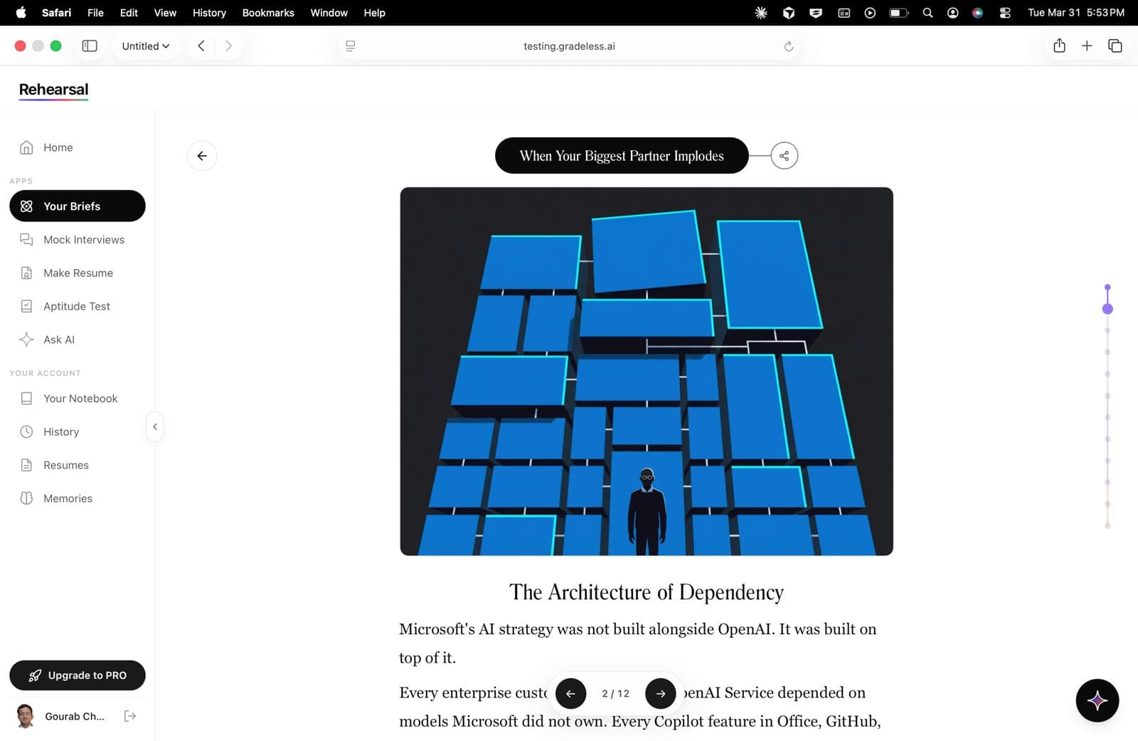
Task: Jump to the top progress dot
Action: pyautogui.click(x=1107, y=287)
